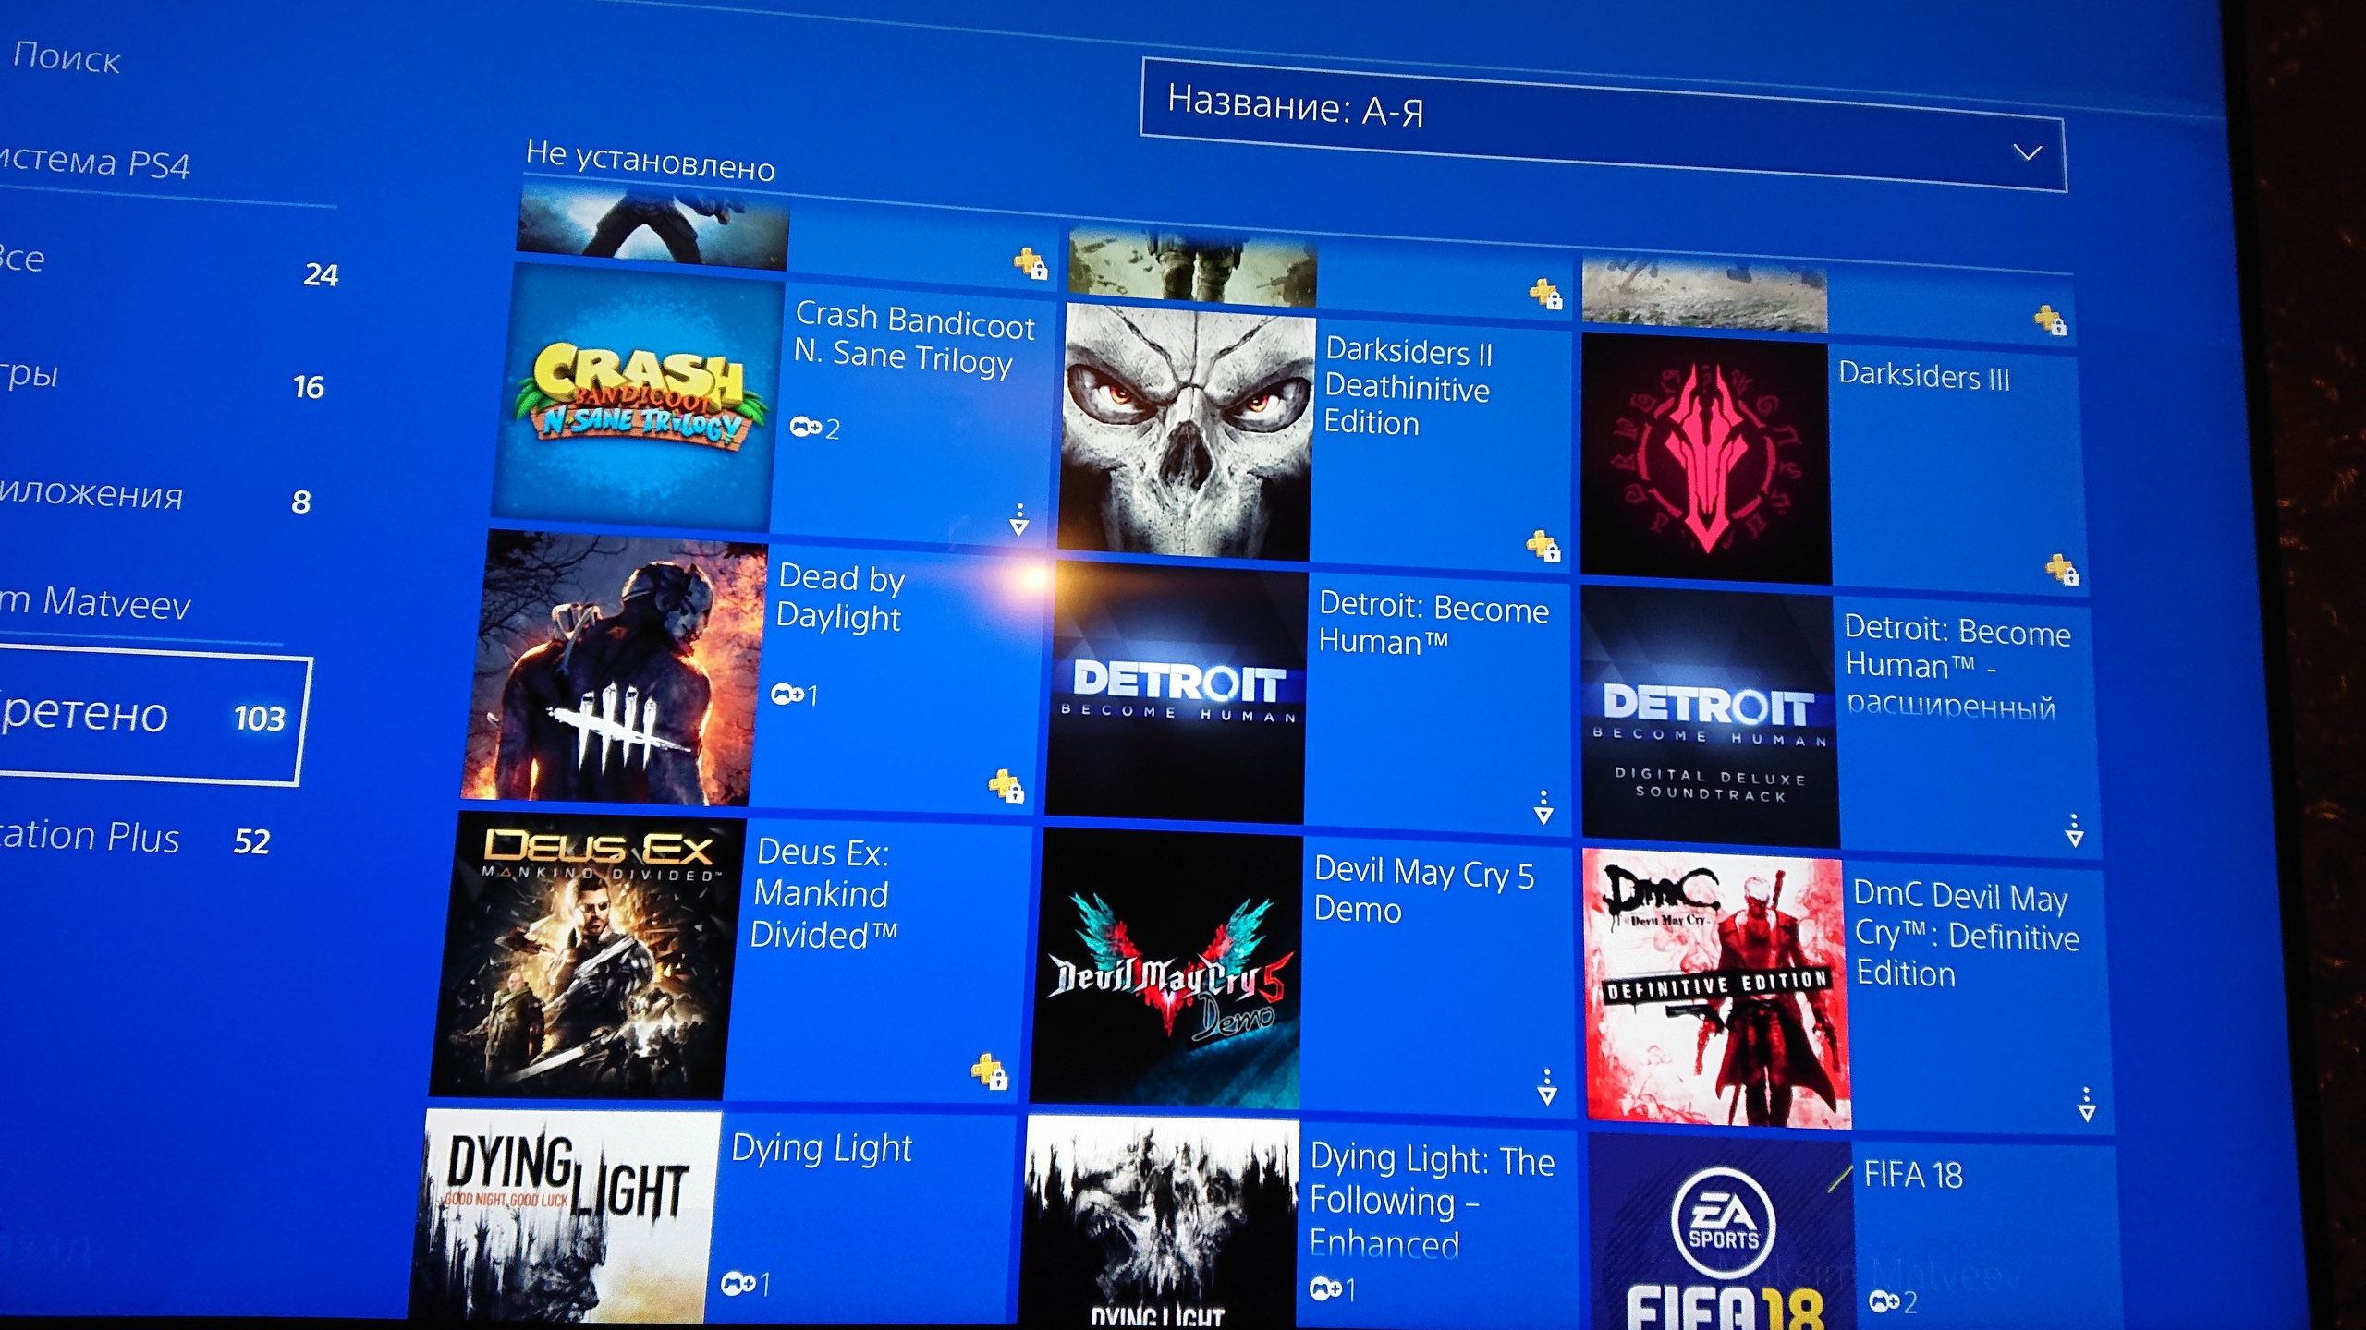Click the players icon on Crash Bandicoot tile

coord(806,427)
